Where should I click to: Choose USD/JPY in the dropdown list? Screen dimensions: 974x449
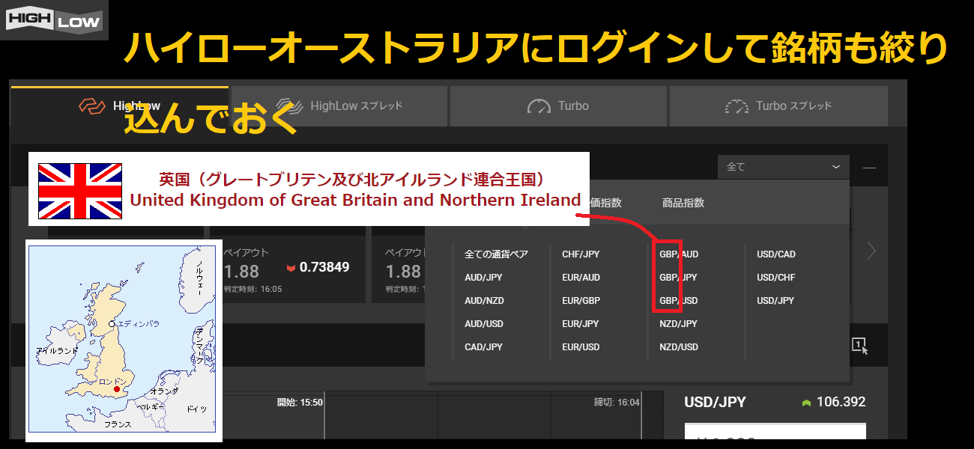[x=775, y=301]
